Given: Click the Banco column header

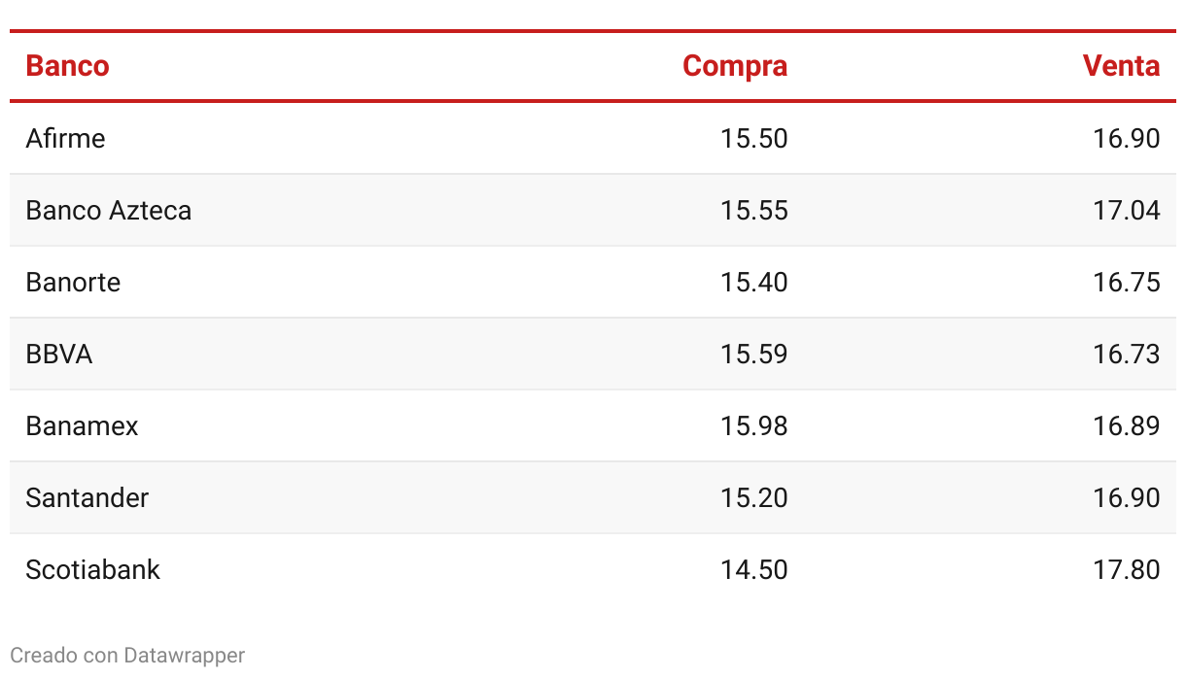Looking at the screenshot, I should pyautogui.click(x=67, y=66).
